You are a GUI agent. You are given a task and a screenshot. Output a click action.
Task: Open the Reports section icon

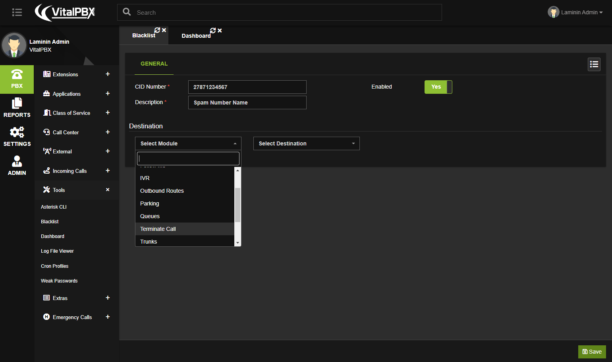point(17,108)
